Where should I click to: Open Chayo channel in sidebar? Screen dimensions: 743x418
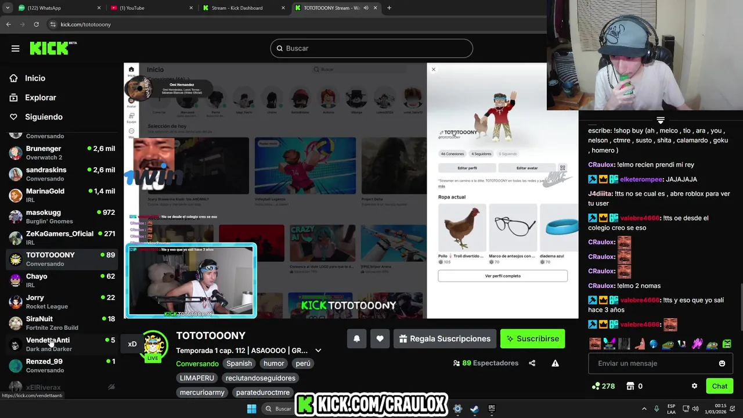[62, 280]
